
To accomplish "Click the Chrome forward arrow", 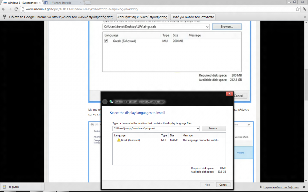I will point(10,9).
